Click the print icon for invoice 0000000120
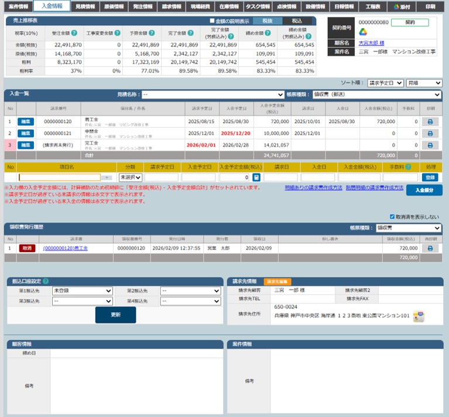Screen dimensions: 449x417 430,122
